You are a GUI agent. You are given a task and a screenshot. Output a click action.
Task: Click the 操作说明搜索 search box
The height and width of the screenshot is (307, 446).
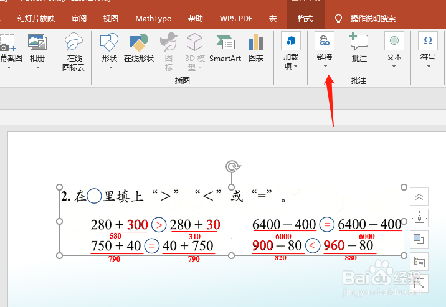coord(373,19)
